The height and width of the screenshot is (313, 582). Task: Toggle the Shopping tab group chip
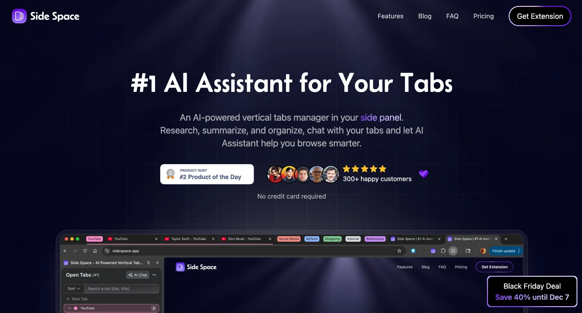[332, 239]
